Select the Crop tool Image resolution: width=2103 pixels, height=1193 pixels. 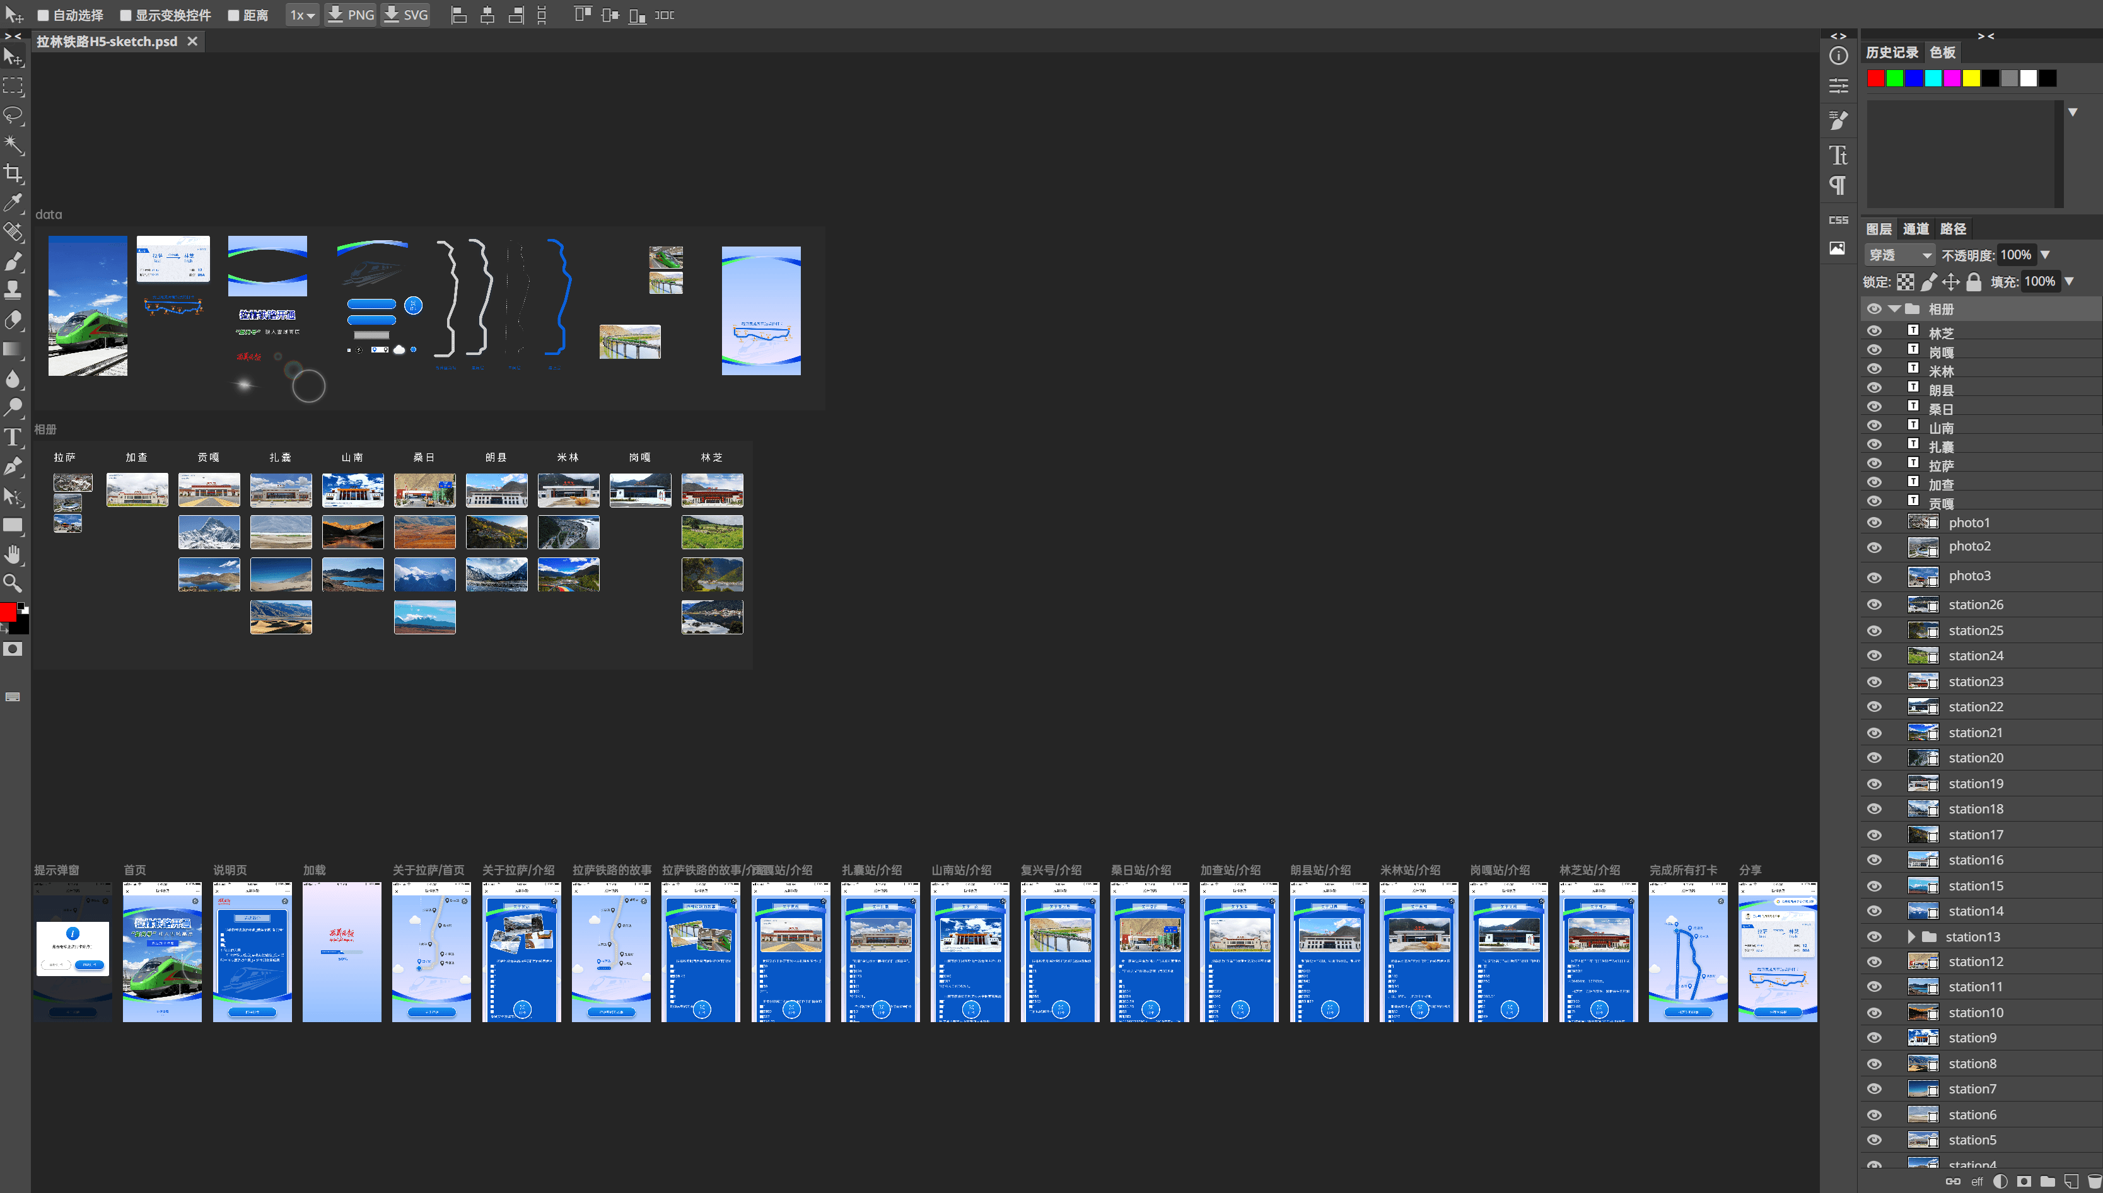tap(13, 173)
